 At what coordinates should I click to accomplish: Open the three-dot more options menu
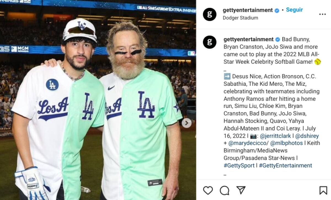[x=322, y=14]
